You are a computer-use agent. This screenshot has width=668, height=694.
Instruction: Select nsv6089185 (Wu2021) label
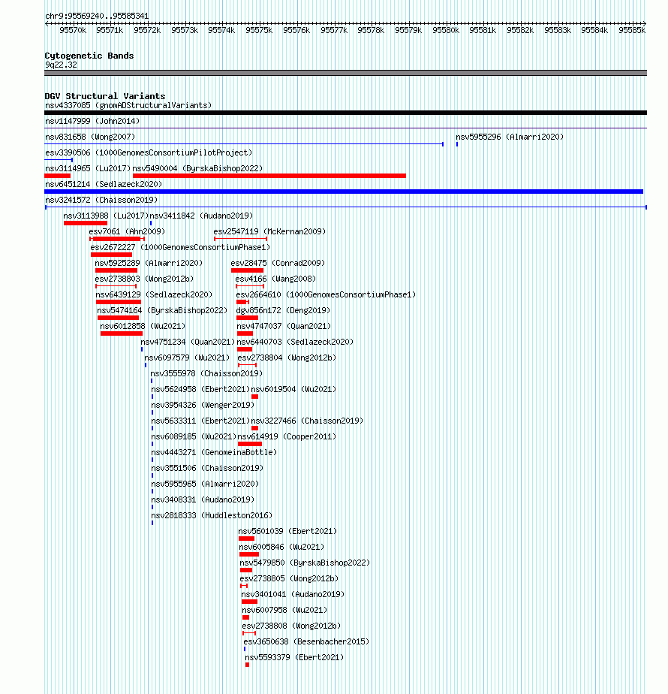194,437
